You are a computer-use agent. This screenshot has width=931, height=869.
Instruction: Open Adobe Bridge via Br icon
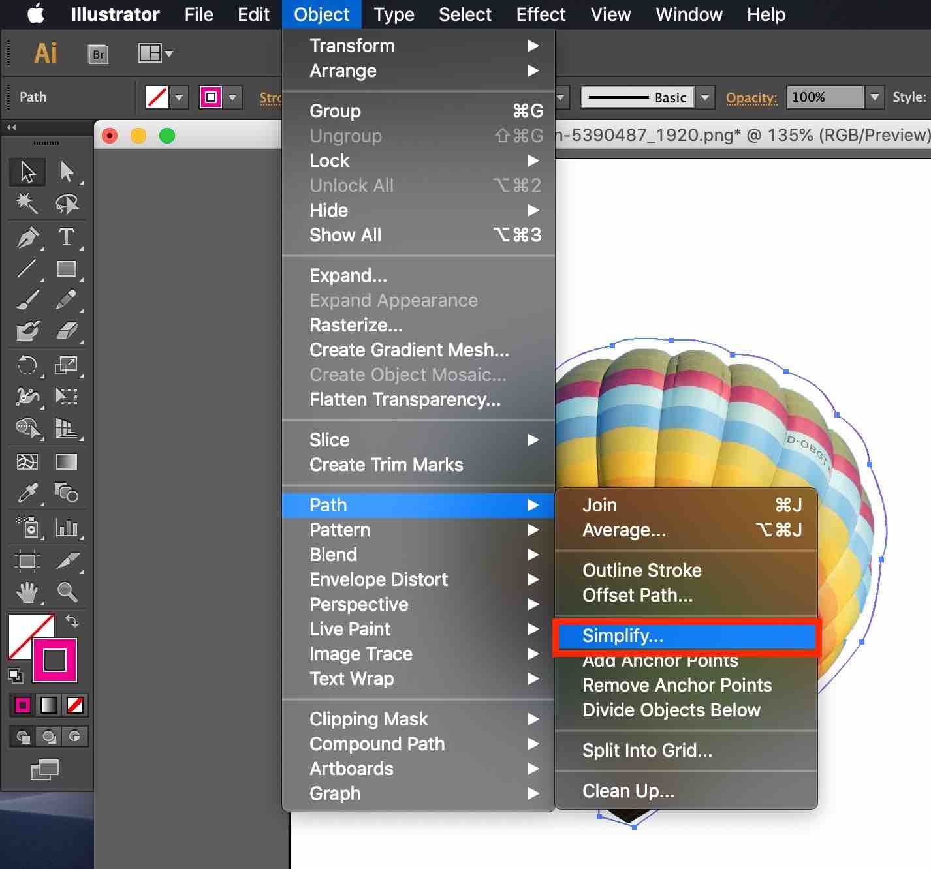pyautogui.click(x=98, y=54)
